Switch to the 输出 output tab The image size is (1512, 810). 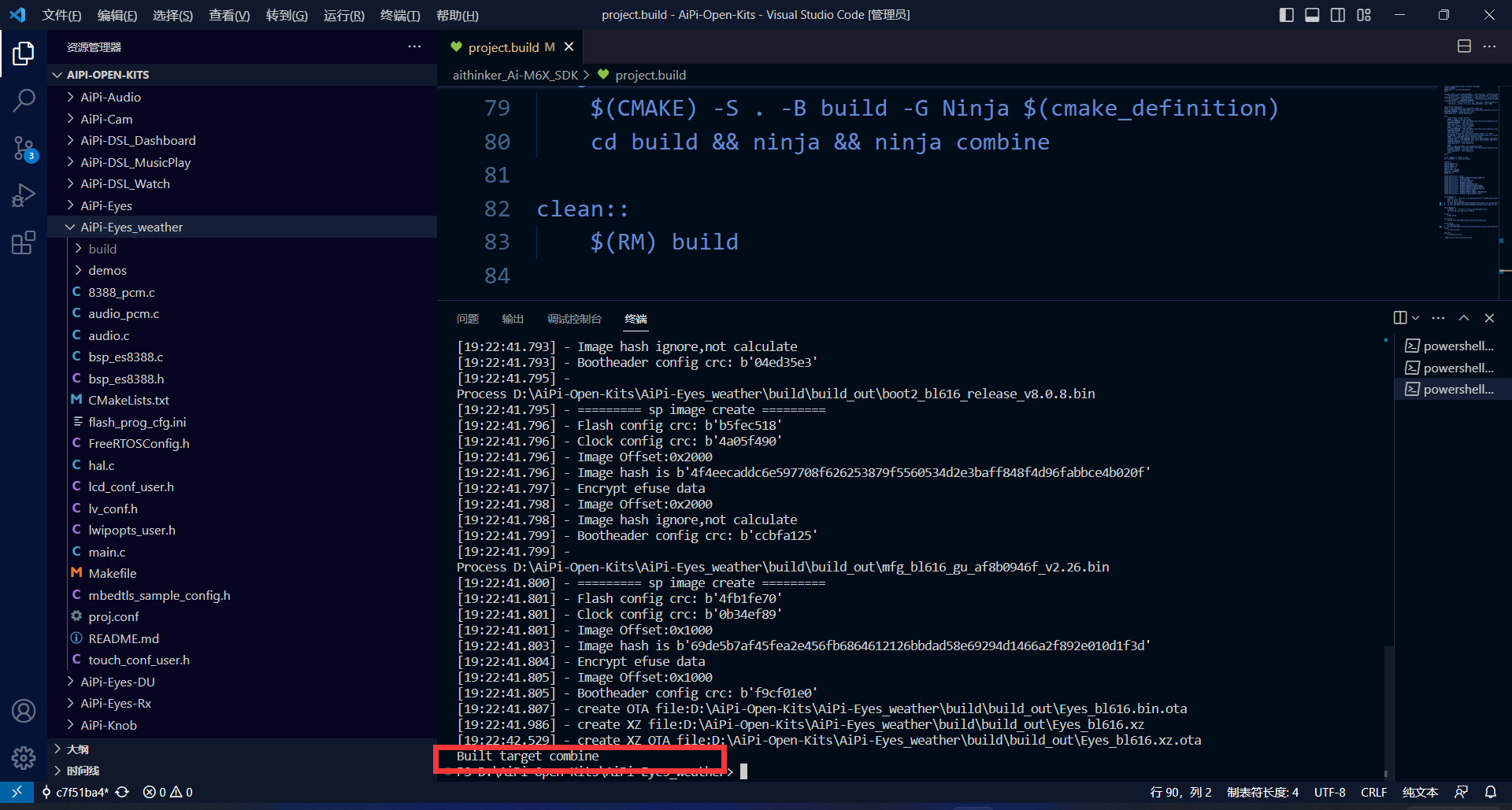point(513,319)
